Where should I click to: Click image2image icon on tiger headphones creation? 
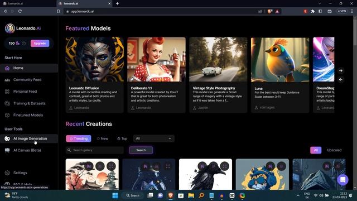coord(270,166)
